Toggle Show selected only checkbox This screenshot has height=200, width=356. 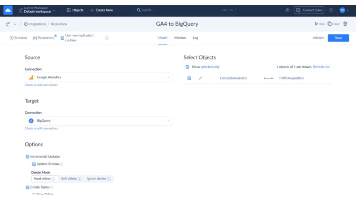(x=187, y=67)
